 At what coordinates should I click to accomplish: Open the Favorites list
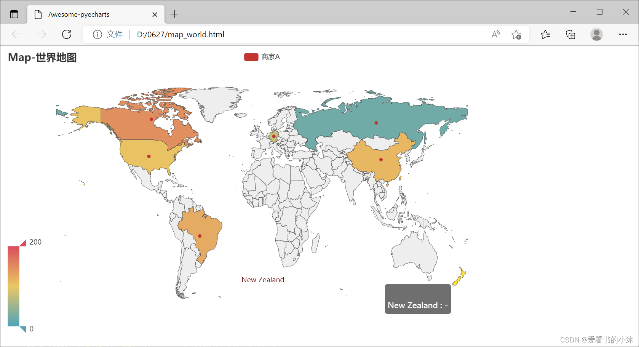pos(545,35)
